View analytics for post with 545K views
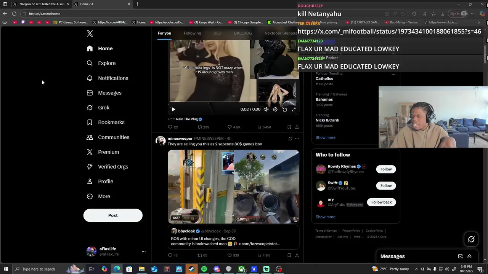The image size is (488, 274). pyautogui.click(x=264, y=127)
